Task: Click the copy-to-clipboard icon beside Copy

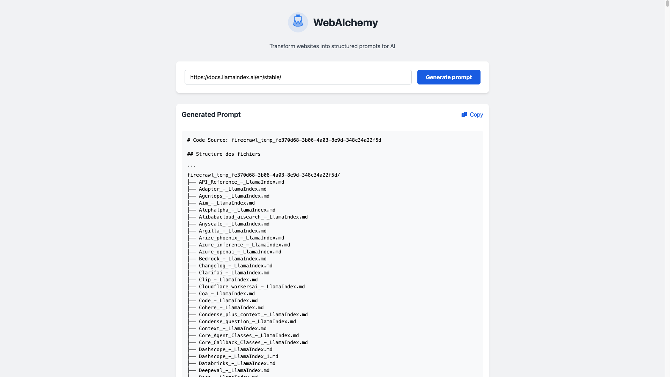Action: click(464, 114)
